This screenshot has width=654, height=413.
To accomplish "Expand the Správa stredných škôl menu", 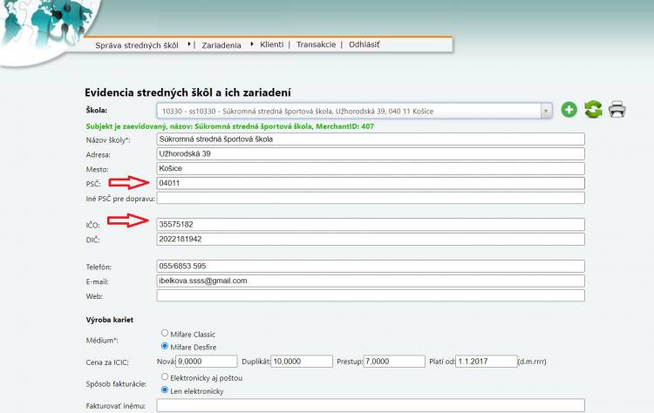I will (139, 44).
